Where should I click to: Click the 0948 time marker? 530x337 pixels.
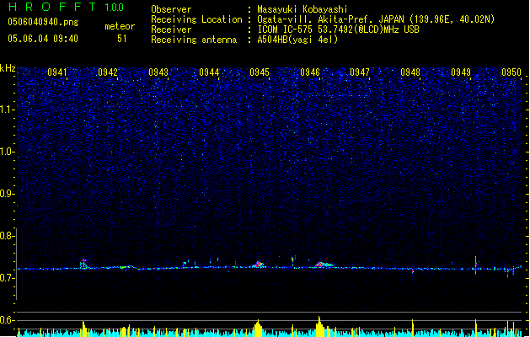coord(410,72)
